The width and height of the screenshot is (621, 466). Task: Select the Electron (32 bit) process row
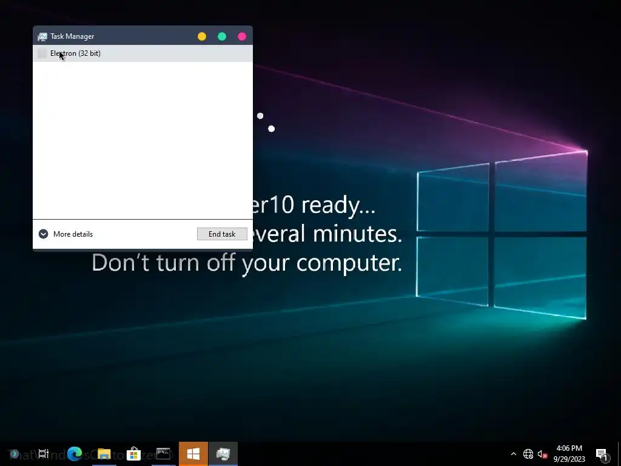click(x=143, y=53)
